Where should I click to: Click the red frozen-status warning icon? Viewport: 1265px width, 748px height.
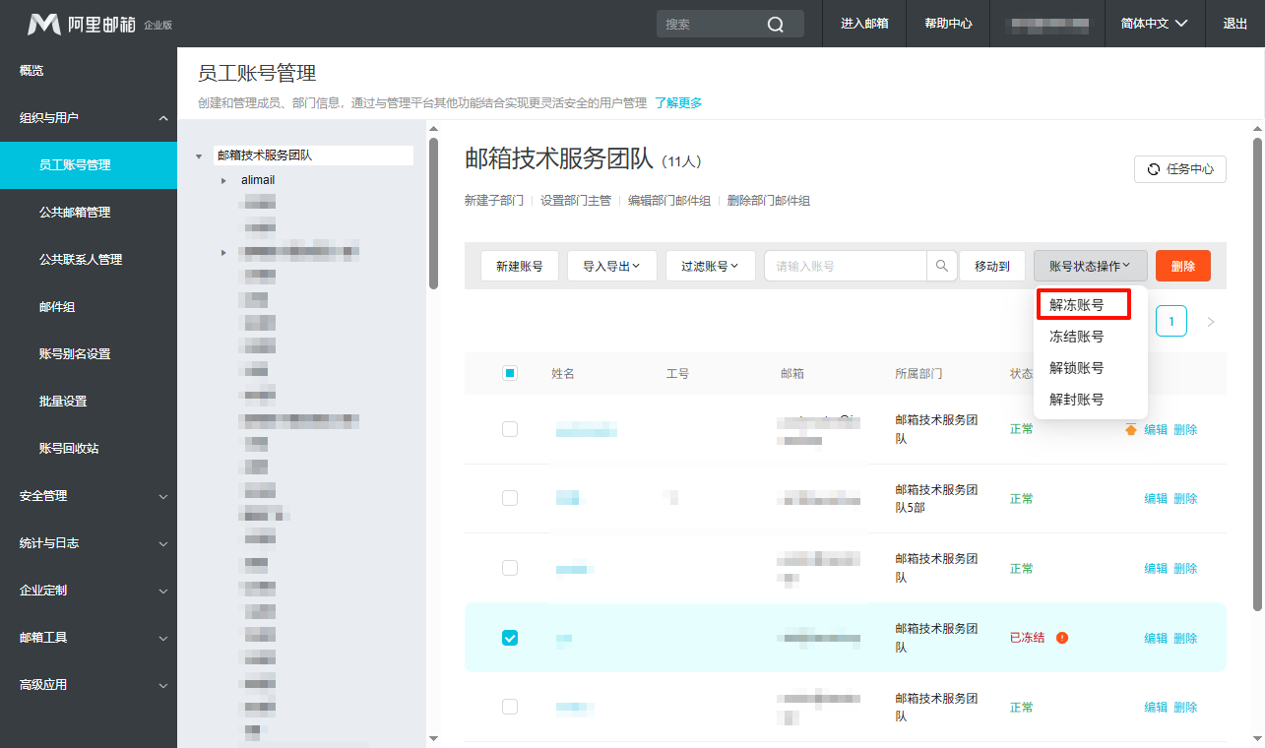click(1062, 638)
